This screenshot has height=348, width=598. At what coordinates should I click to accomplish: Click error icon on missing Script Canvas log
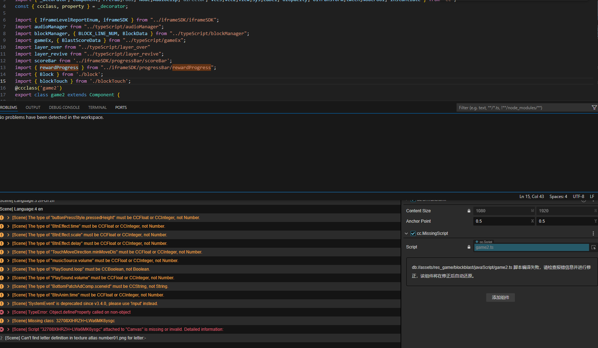click(2, 329)
